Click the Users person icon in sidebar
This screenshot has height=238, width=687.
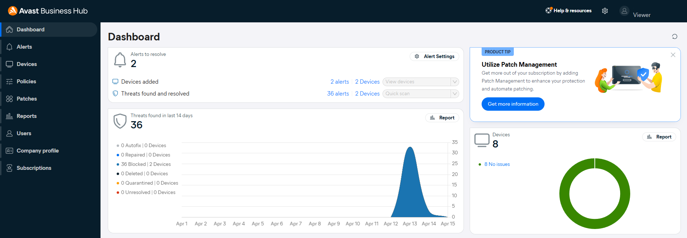pyautogui.click(x=9, y=133)
